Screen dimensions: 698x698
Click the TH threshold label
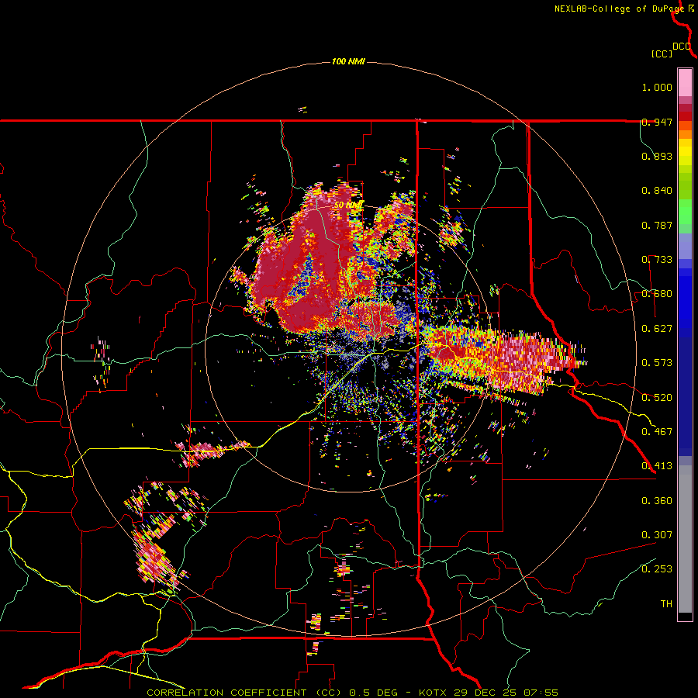coord(666,604)
